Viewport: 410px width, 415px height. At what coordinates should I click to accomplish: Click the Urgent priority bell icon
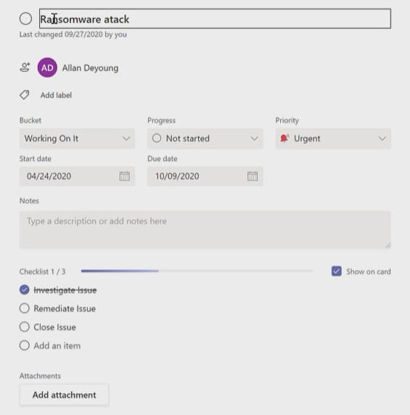(x=284, y=138)
